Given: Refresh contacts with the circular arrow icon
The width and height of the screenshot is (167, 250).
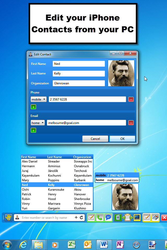Looking at the screenshot, I should (81, 217).
